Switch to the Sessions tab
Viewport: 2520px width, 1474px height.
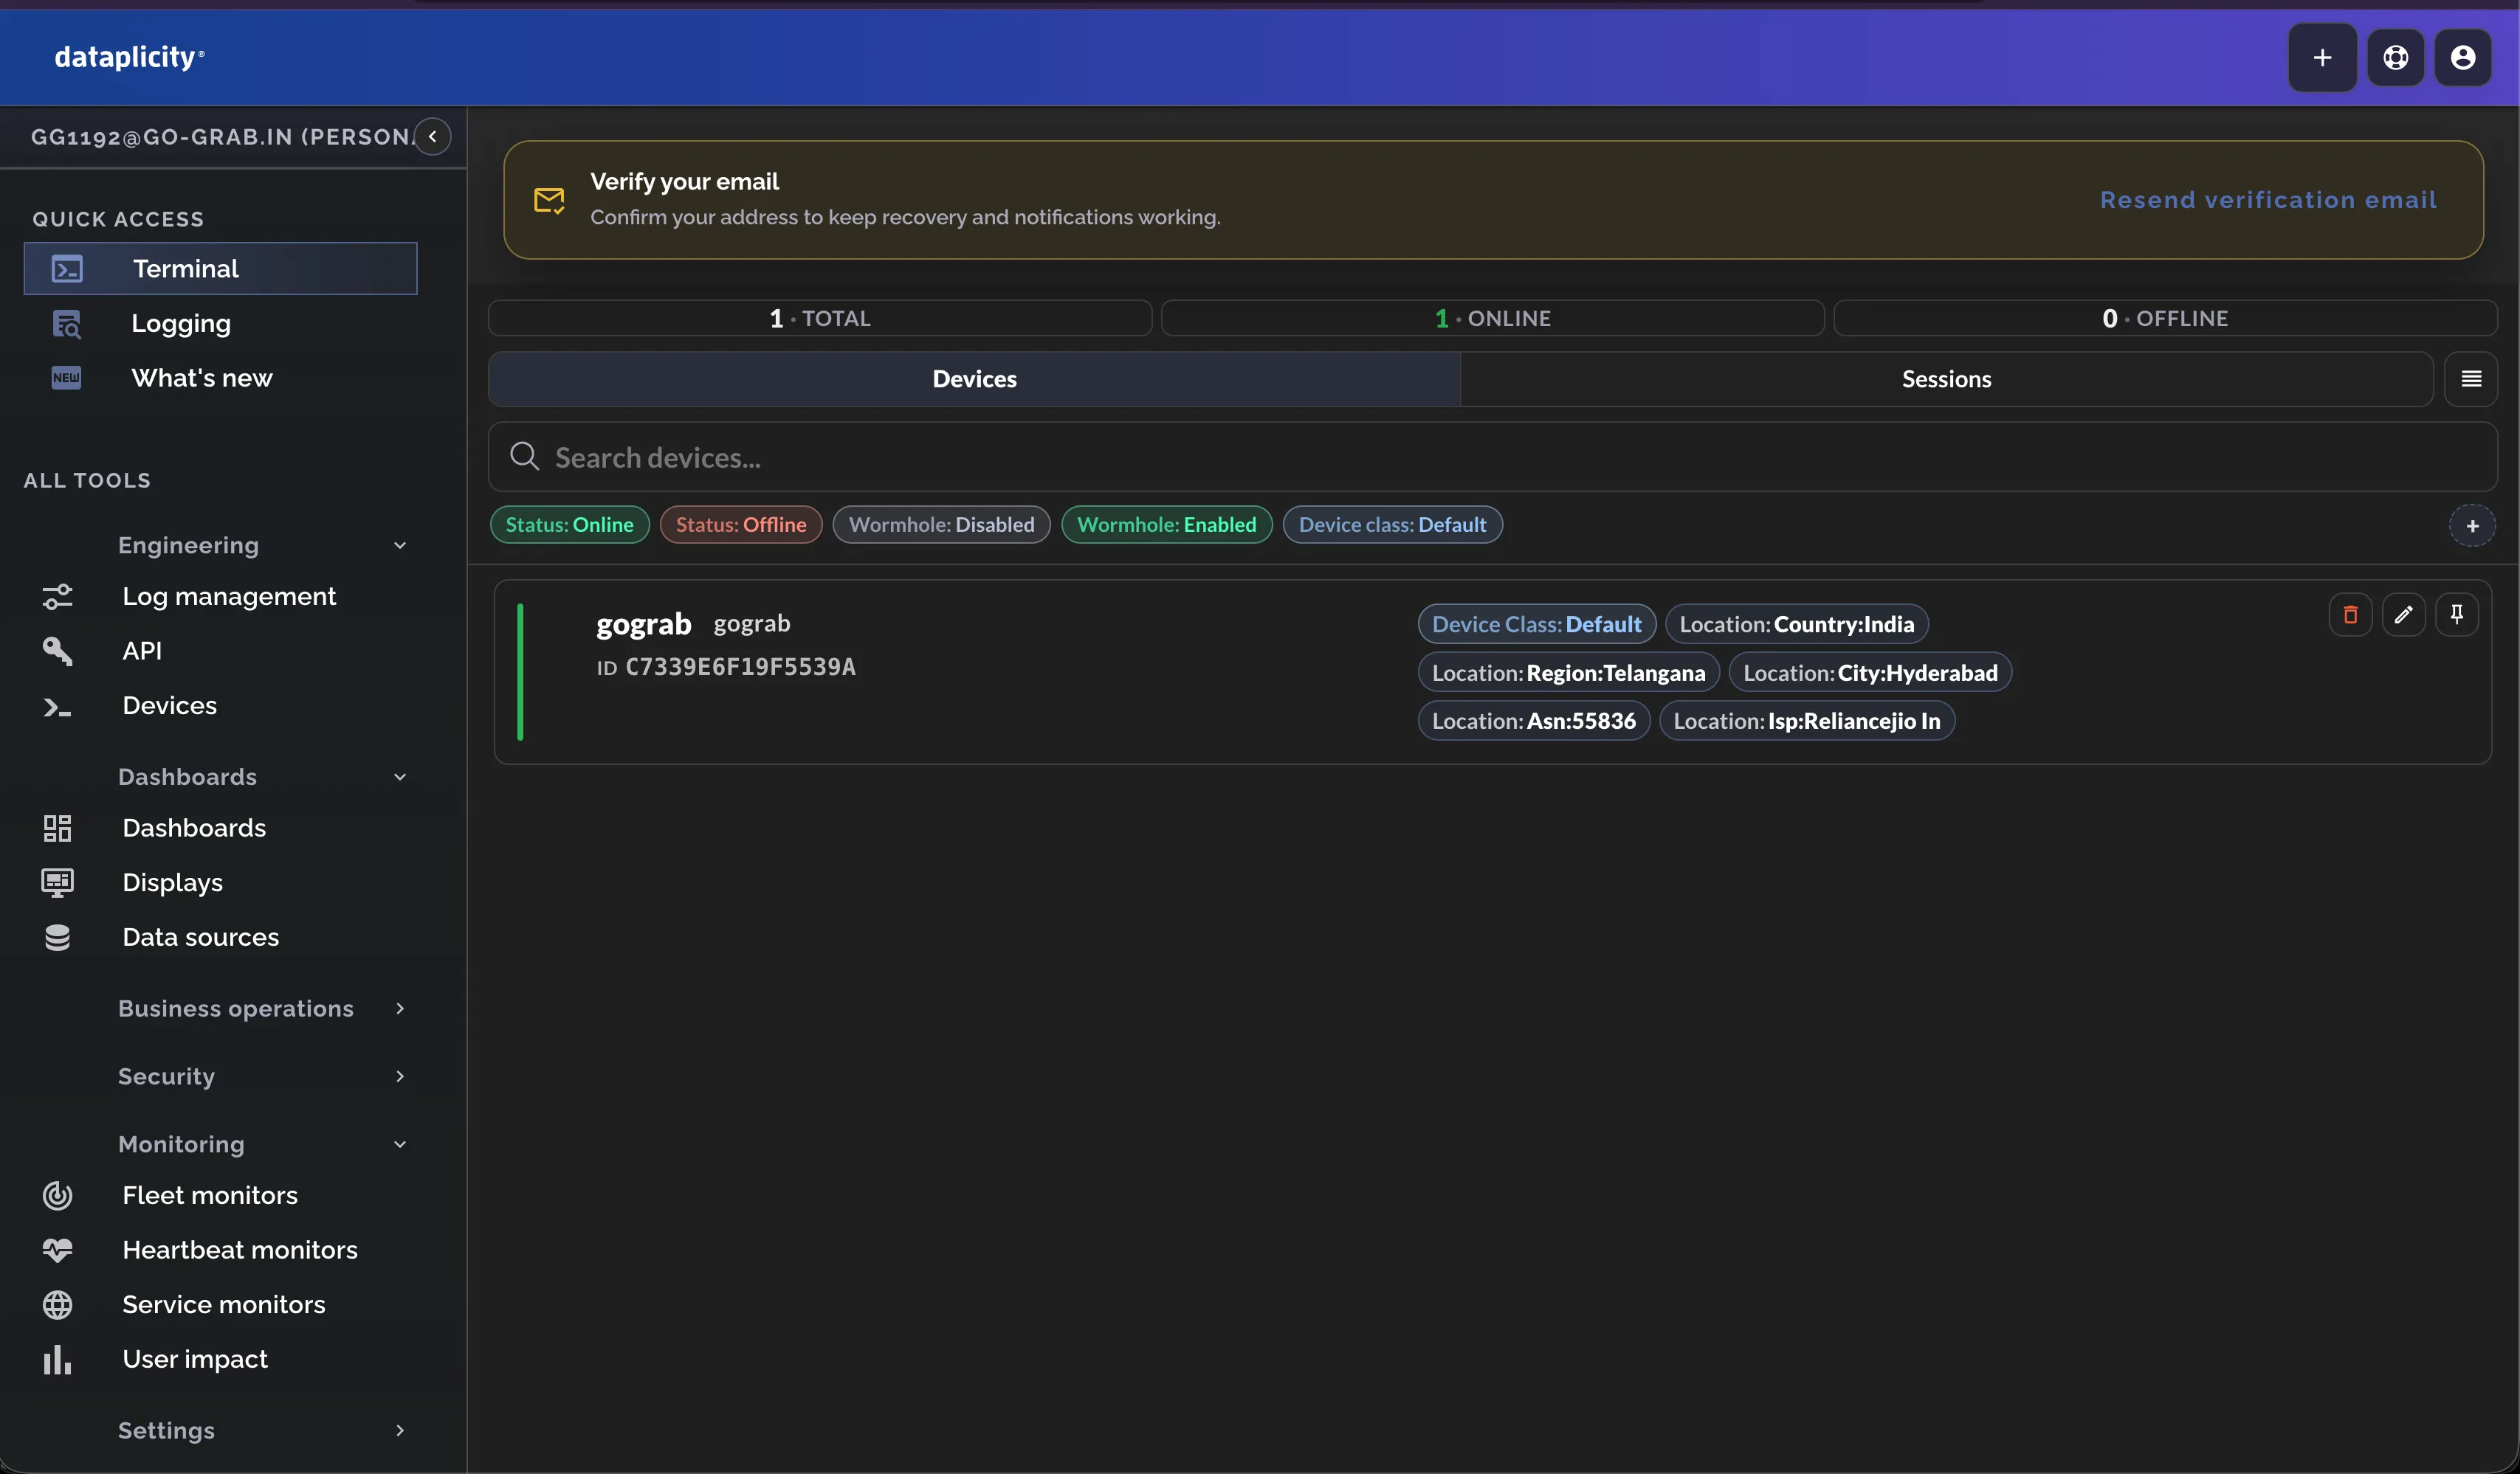click(x=1946, y=378)
